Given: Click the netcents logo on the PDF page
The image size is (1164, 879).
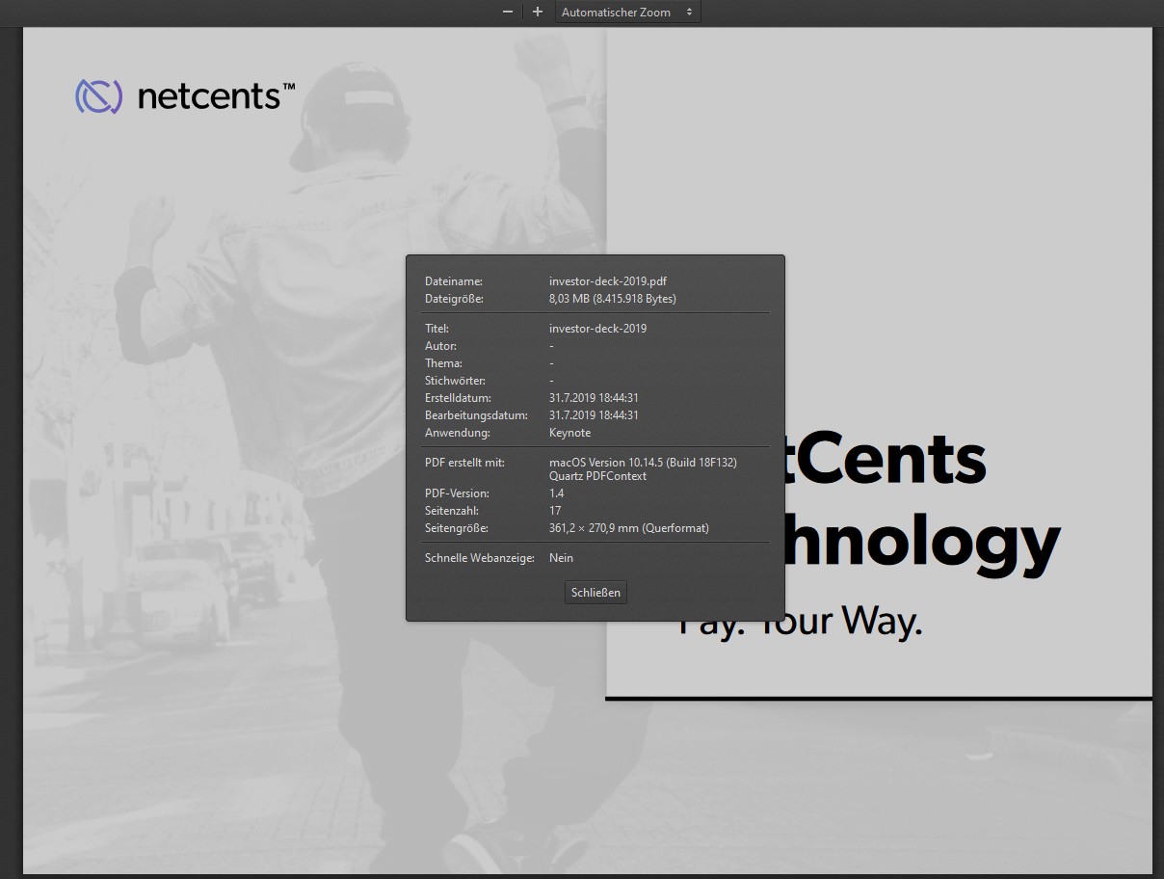Looking at the screenshot, I should pyautogui.click(x=183, y=95).
